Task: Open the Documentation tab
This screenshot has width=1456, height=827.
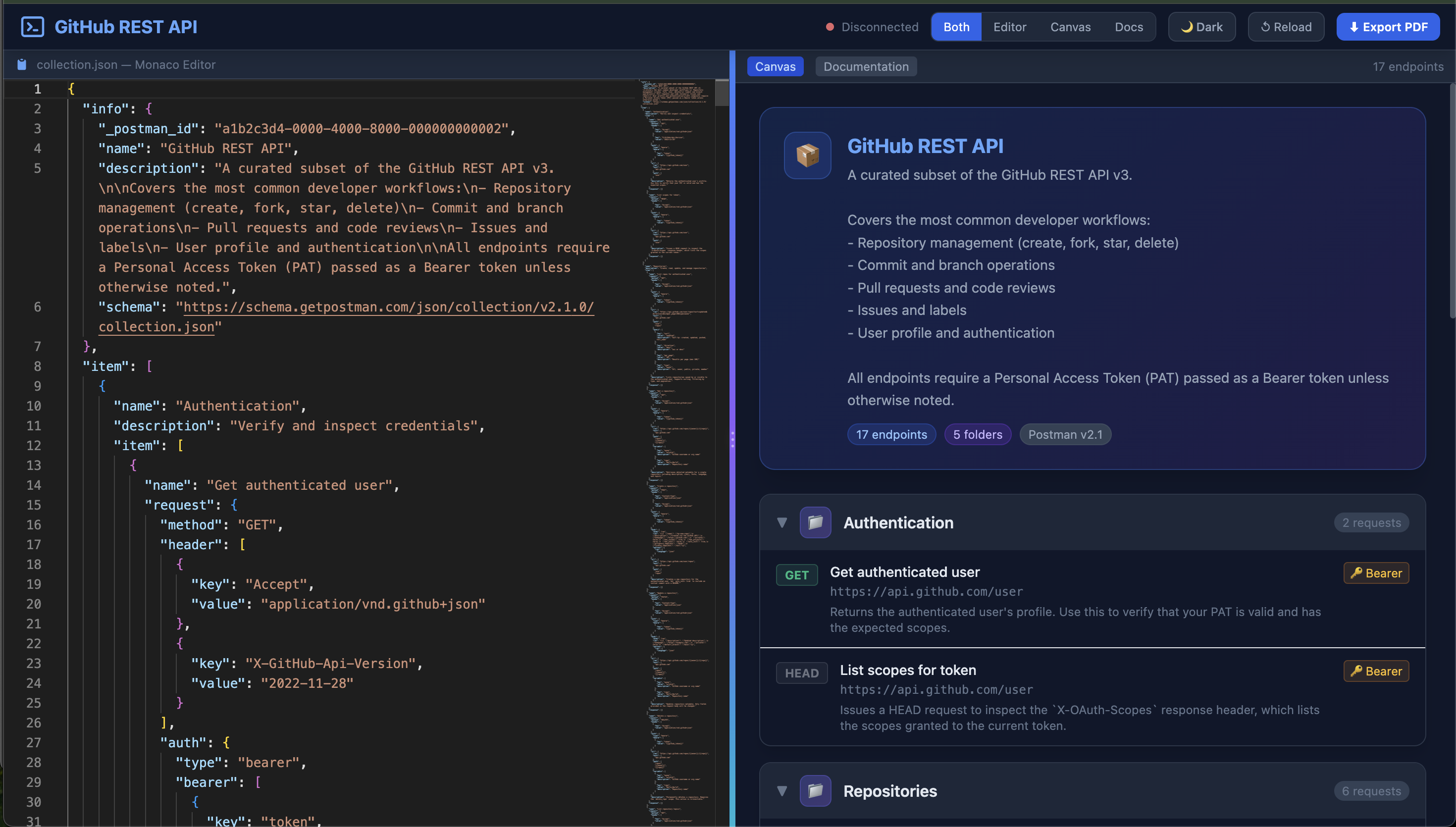Action: click(x=865, y=66)
